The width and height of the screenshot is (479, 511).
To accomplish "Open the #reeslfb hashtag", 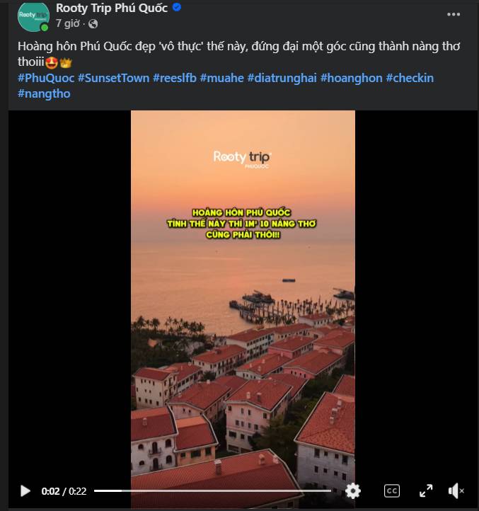I will tap(175, 79).
